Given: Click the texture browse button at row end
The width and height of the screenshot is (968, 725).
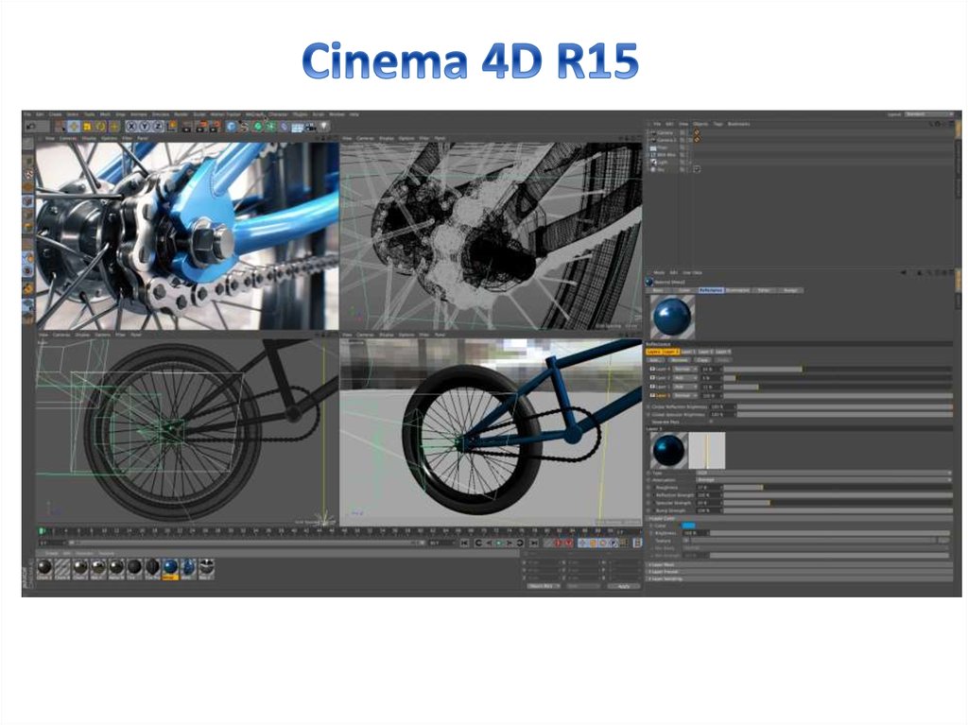Looking at the screenshot, I should click(x=944, y=541).
